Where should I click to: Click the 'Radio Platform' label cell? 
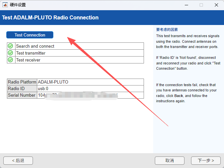pyautogui.click(x=22, y=82)
